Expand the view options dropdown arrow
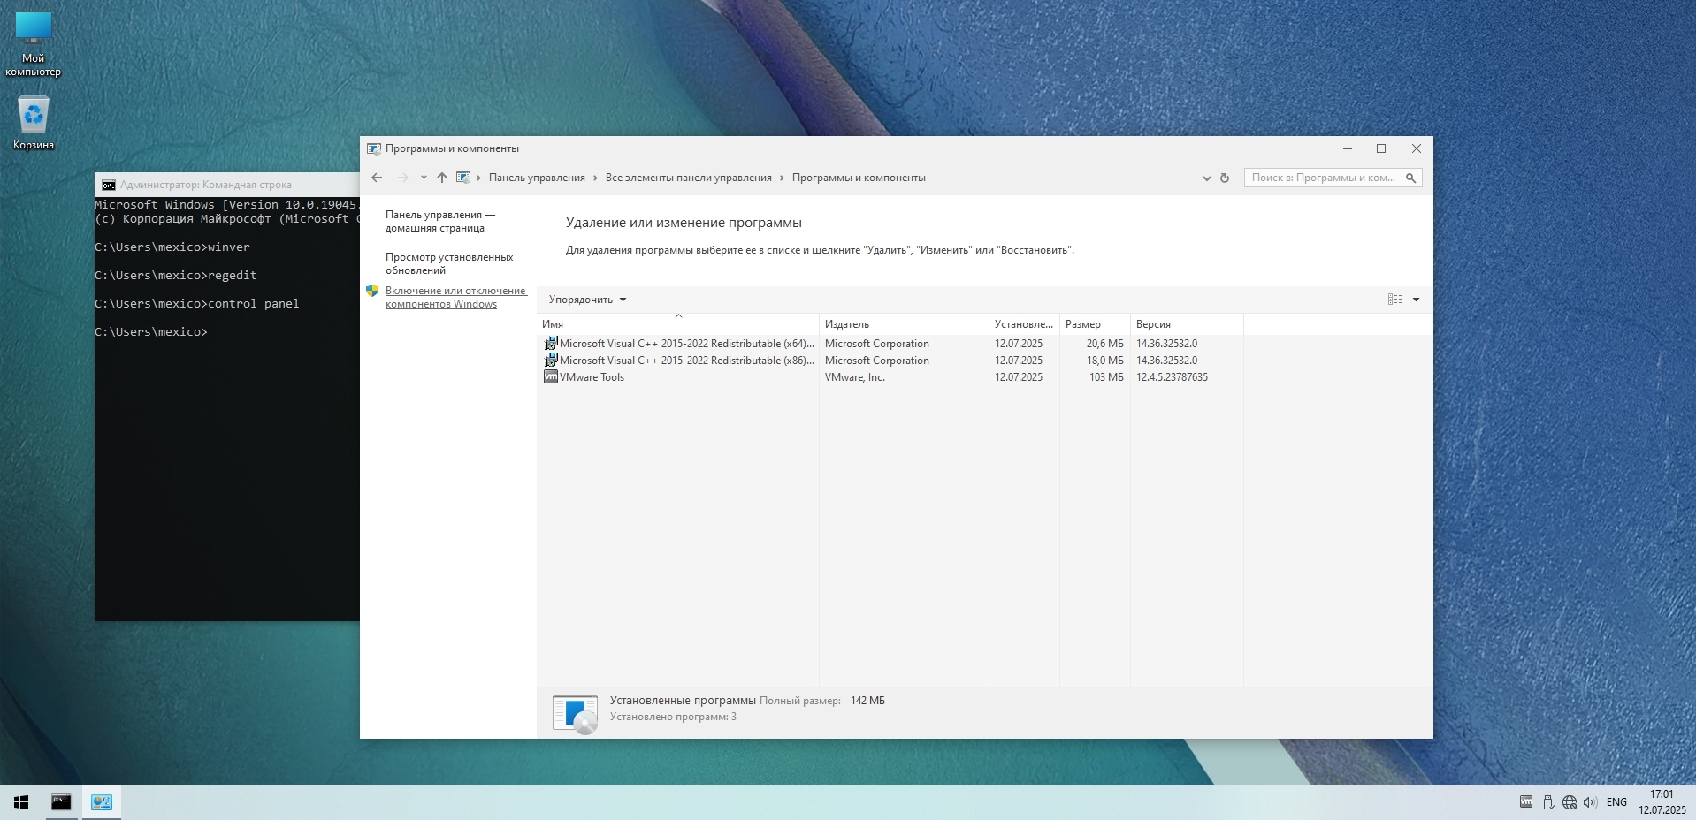Image resolution: width=1696 pixels, height=820 pixels. click(1416, 300)
